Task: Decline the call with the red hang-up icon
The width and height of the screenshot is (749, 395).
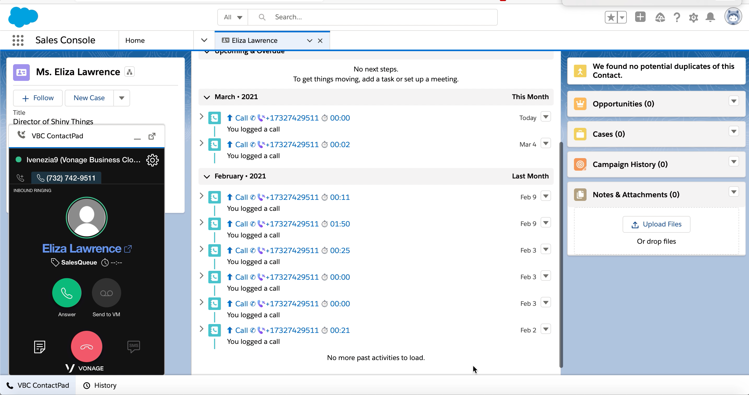Action: [86, 346]
